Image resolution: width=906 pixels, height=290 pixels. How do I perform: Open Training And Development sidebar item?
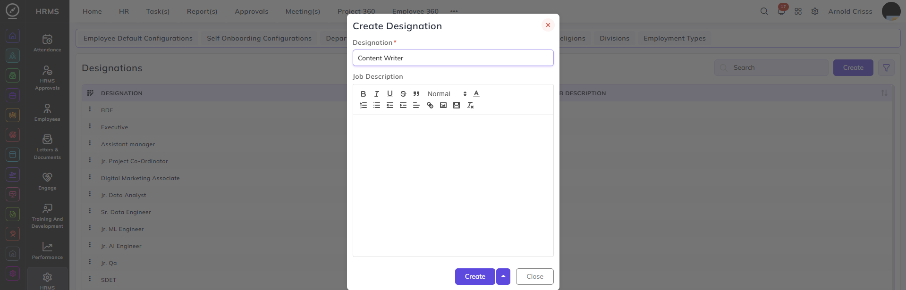[47, 216]
